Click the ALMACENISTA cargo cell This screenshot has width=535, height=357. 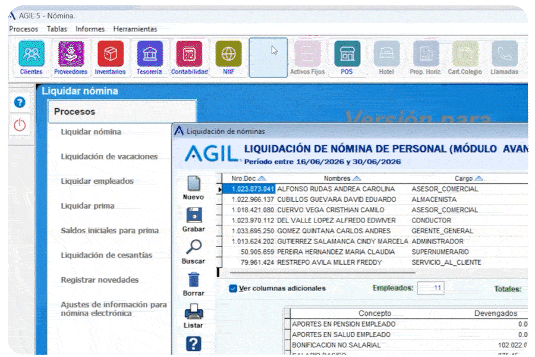pyautogui.click(x=434, y=199)
